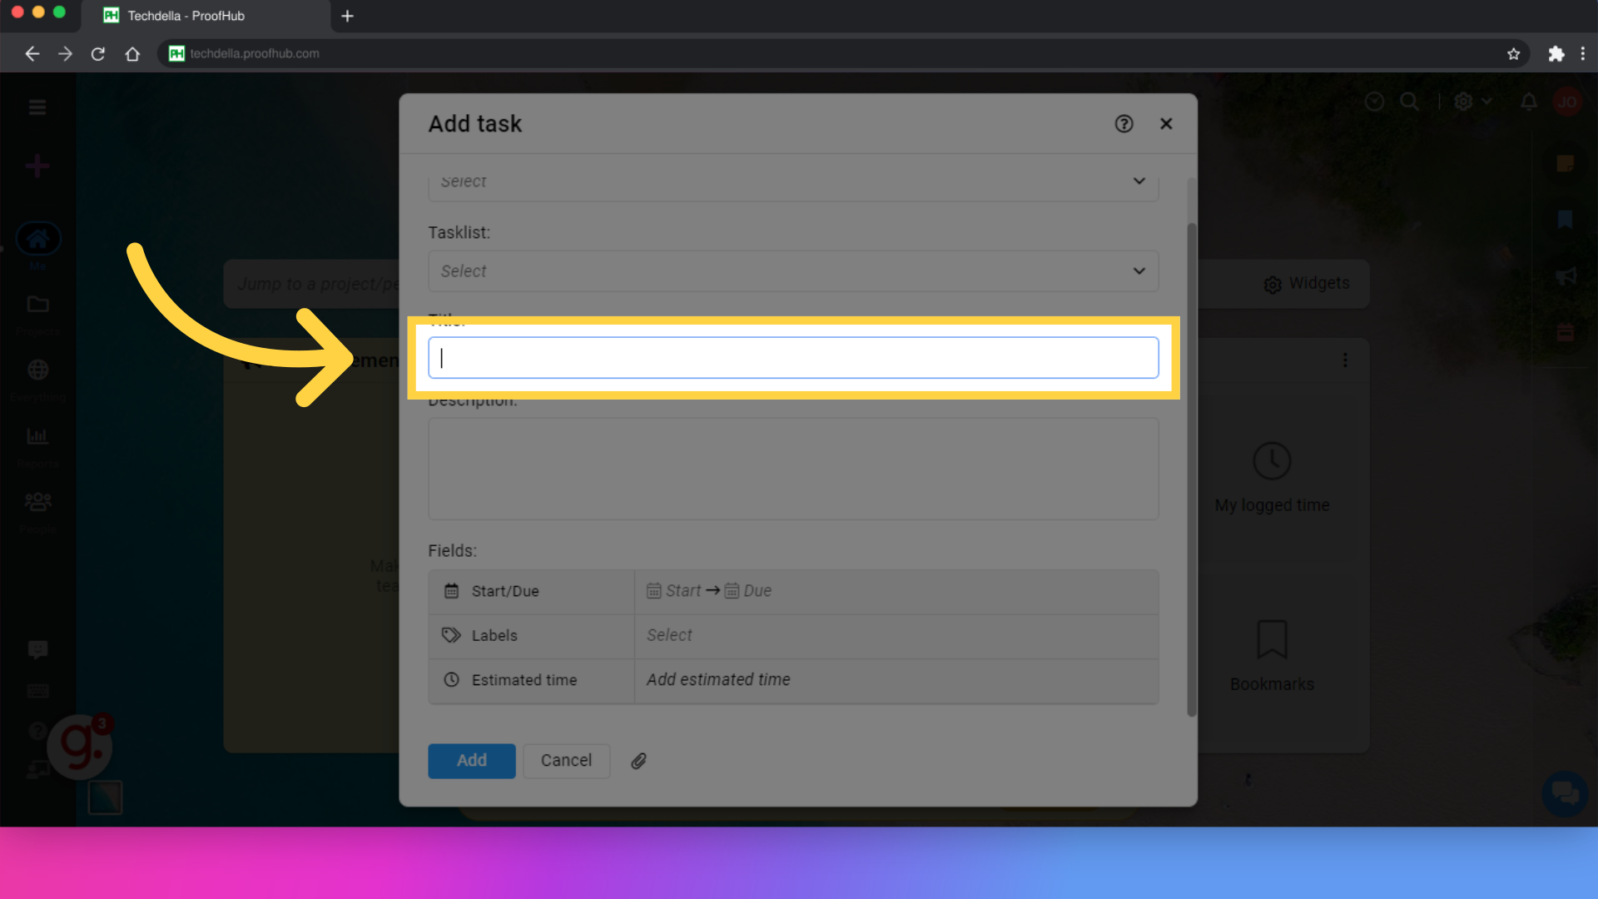This screenshot has height=899, width=1598.
Task: Open a new browser tab
Action: coord(348,16)
